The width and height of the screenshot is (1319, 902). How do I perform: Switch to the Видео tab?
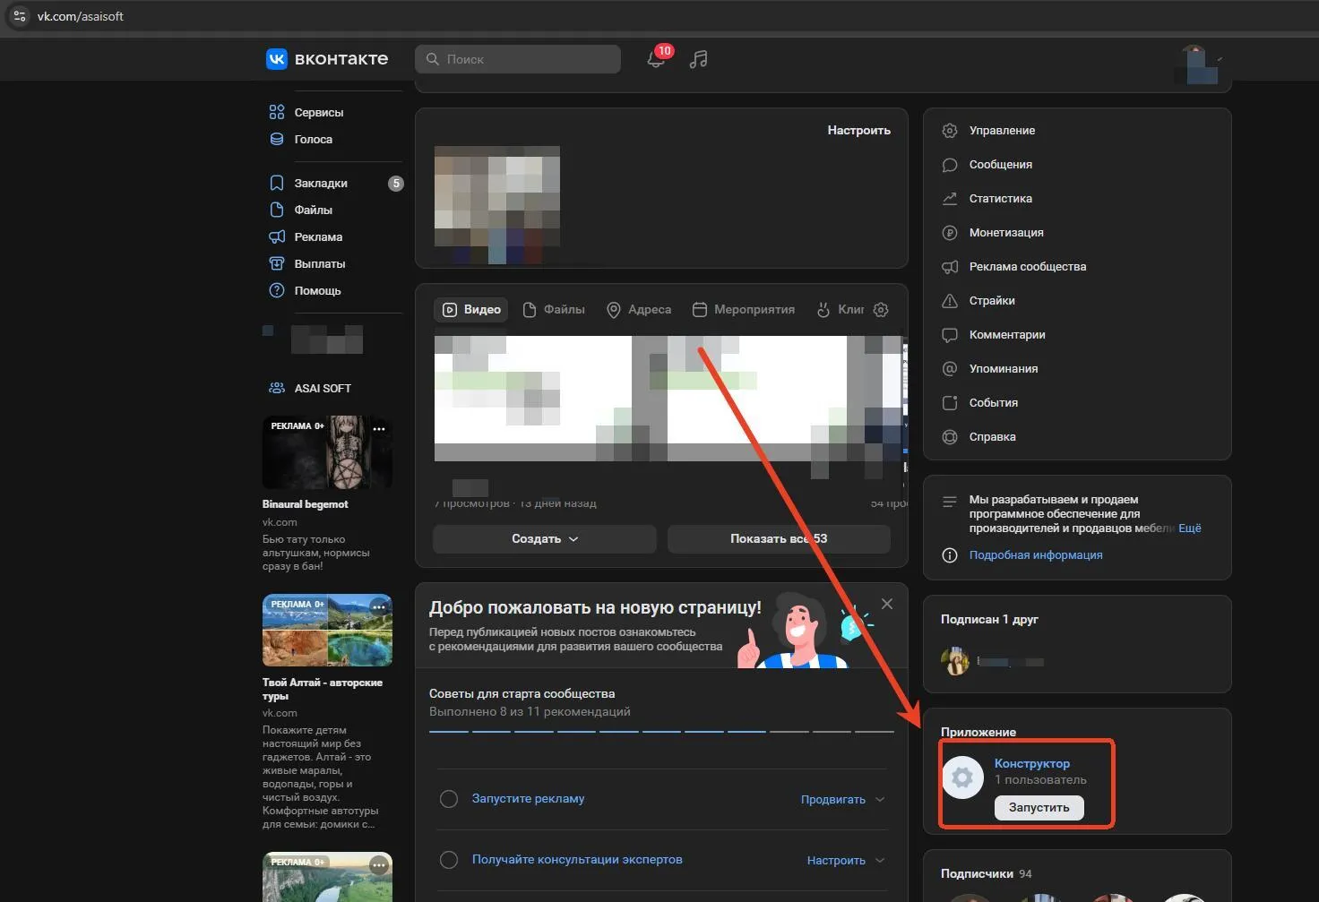(x=471, y=310)
